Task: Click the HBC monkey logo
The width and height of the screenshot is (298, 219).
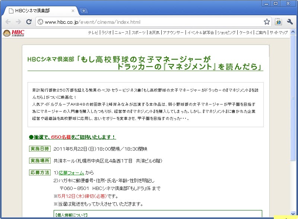Action: coord(13,33)
